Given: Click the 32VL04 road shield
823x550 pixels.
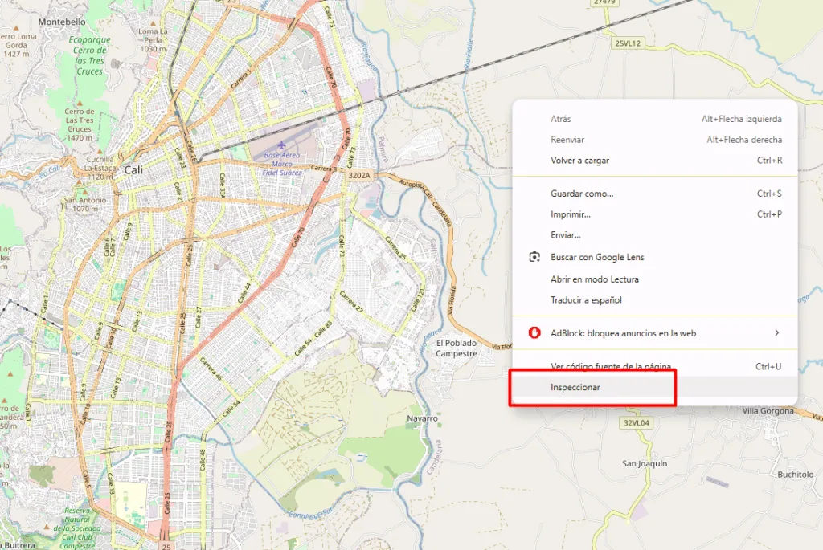Looking at the screenshot, I should click(x=637, y=422).
